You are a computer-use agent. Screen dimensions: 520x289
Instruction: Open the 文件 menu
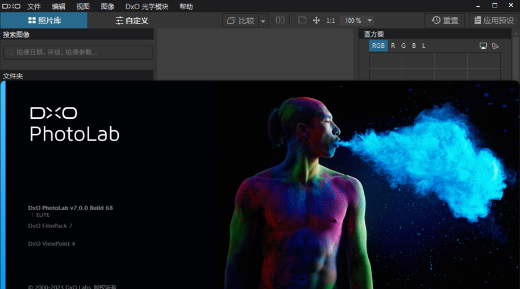click(x=34, y=6)
